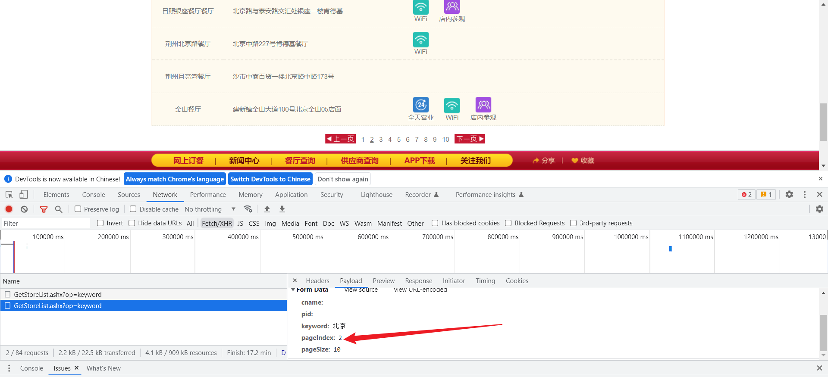Toggle the device toolbar icon
The height and width of the screenshot is (377, 828).
click(x=24, y=195)
